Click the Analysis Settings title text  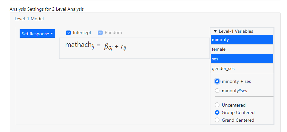click(47, 9)
